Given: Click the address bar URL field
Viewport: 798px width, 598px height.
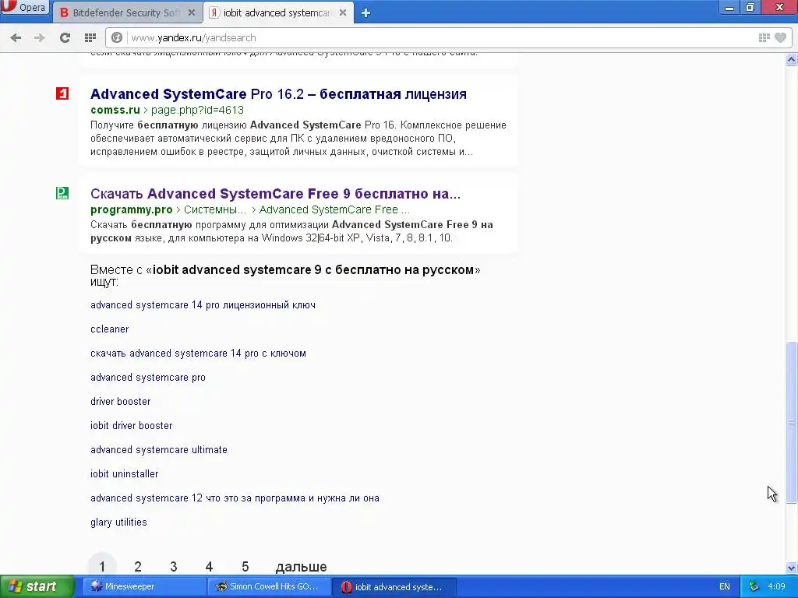Looking at the screenshot, I should 438,37.
